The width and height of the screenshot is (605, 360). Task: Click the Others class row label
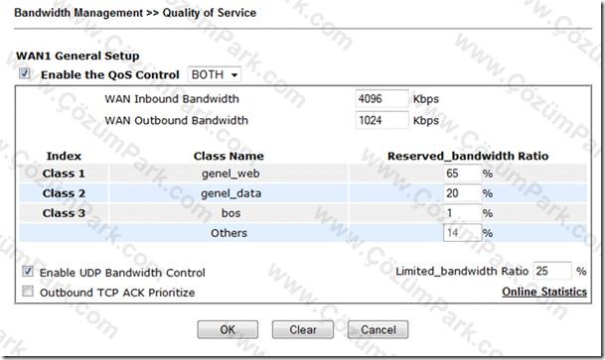coord(228,233)
